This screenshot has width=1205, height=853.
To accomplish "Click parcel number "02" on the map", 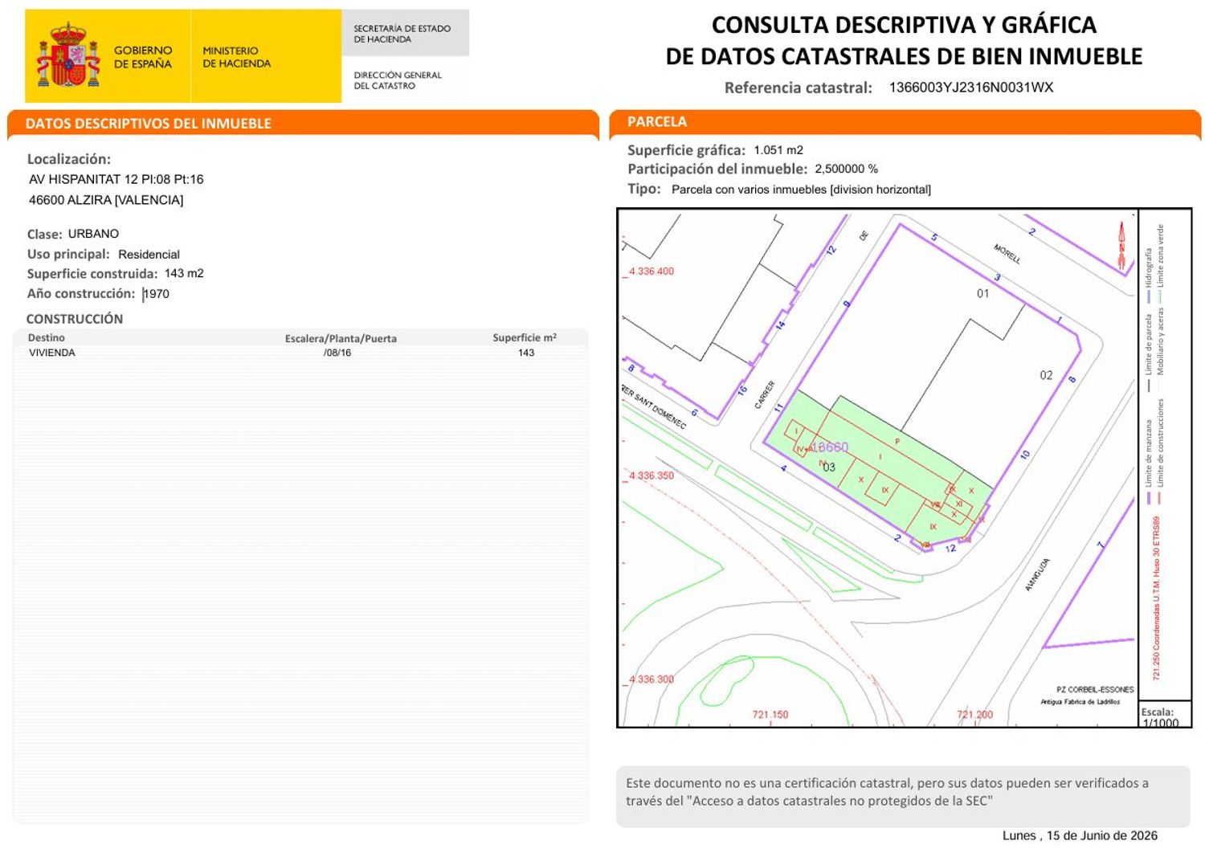I will pyautogui.click(x=1046, y=375).
